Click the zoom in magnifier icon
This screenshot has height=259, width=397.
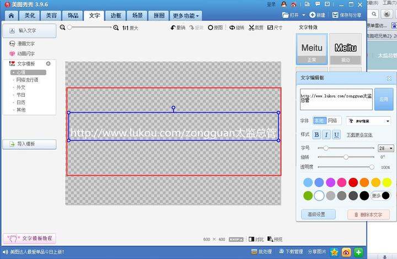116,28
